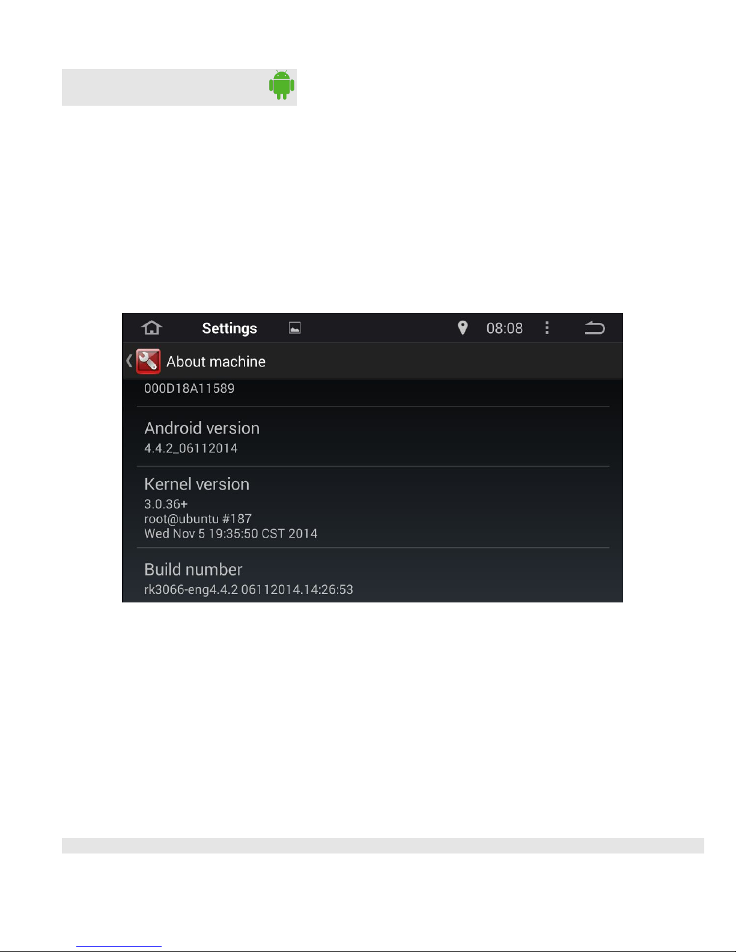Tap the 000D18A11589 serial entry

click(189, 389)
